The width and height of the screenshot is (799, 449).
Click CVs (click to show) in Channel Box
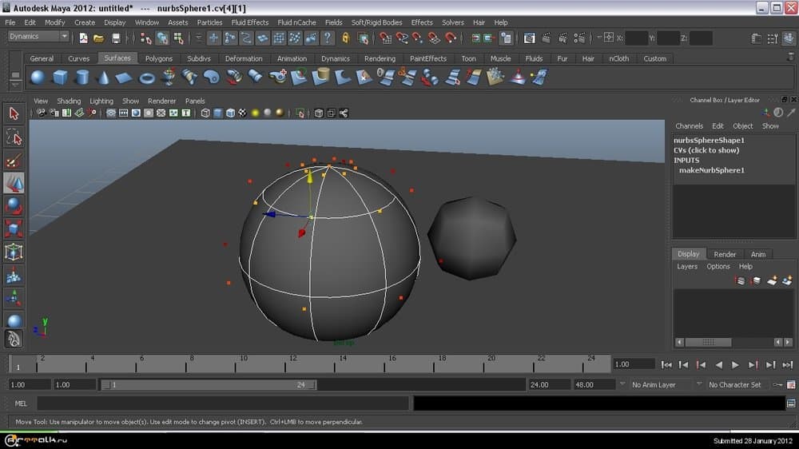(706, 150)
